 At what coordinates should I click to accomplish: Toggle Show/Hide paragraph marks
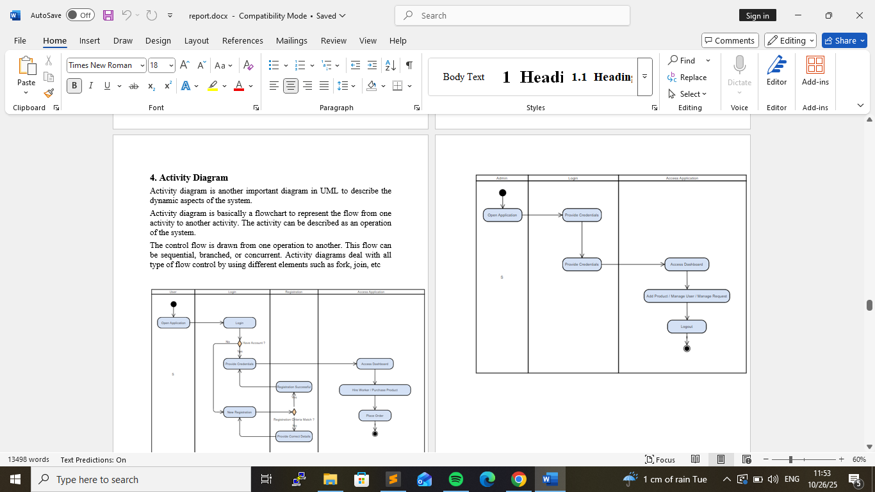(x=409, y=65)
